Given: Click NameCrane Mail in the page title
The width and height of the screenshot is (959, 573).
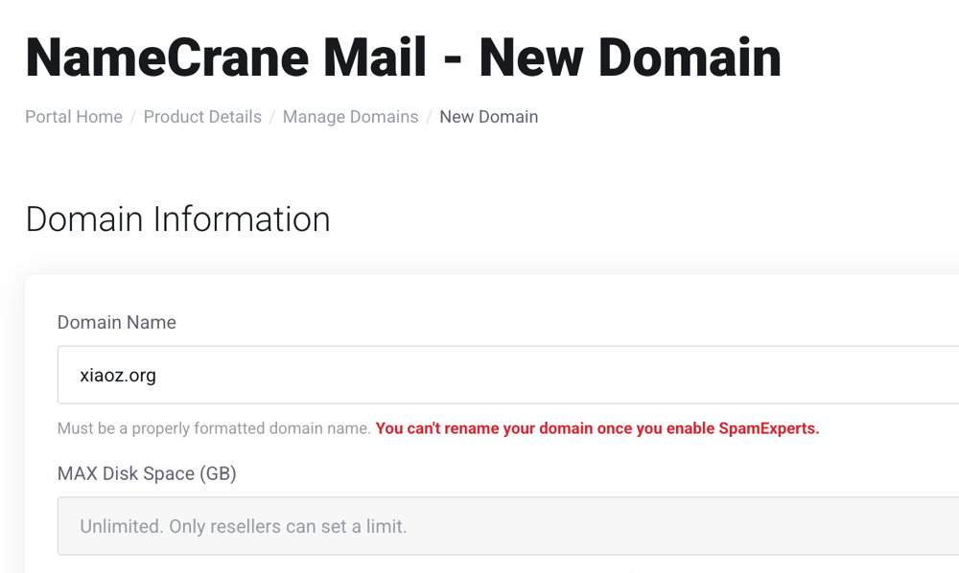Looking at the screenshot, I should [x=225, y=57].
